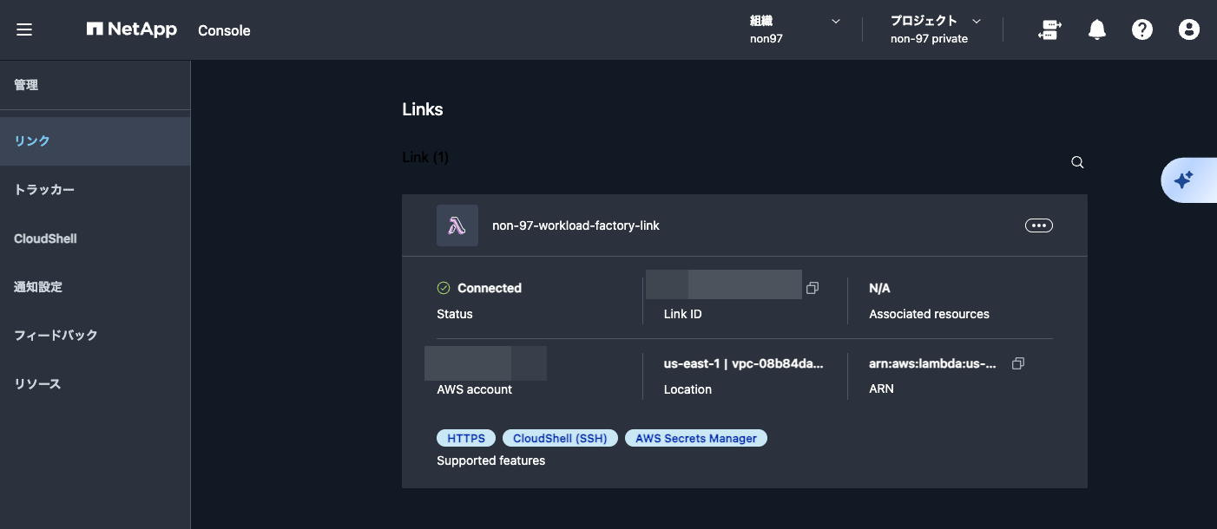This screenshot has height=529, width=1217.
Task: Click the non-97 private project name
Action: (929, 38)
